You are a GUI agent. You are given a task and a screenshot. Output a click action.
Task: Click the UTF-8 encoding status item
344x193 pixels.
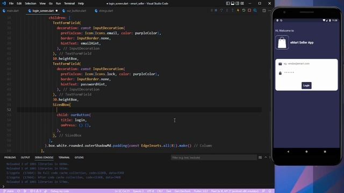[150, 191]
